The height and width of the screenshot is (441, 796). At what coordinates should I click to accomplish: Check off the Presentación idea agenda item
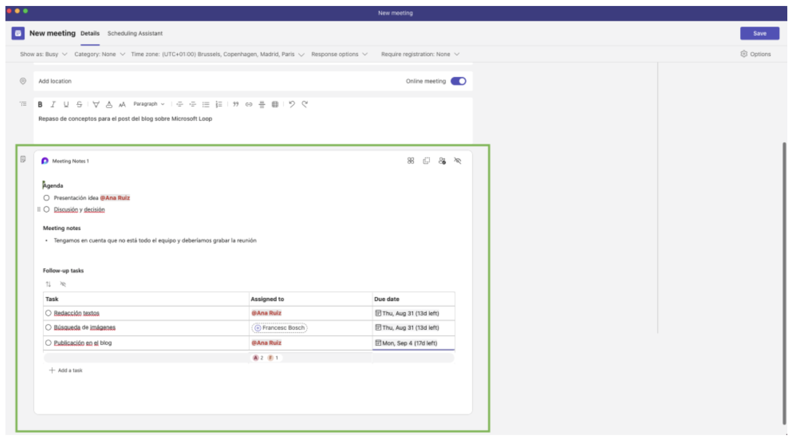[x=47, y=198]
